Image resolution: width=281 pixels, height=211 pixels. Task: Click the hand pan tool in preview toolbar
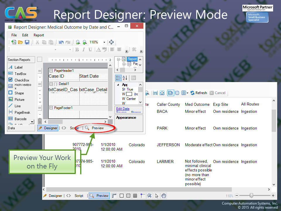coord(164,196)
